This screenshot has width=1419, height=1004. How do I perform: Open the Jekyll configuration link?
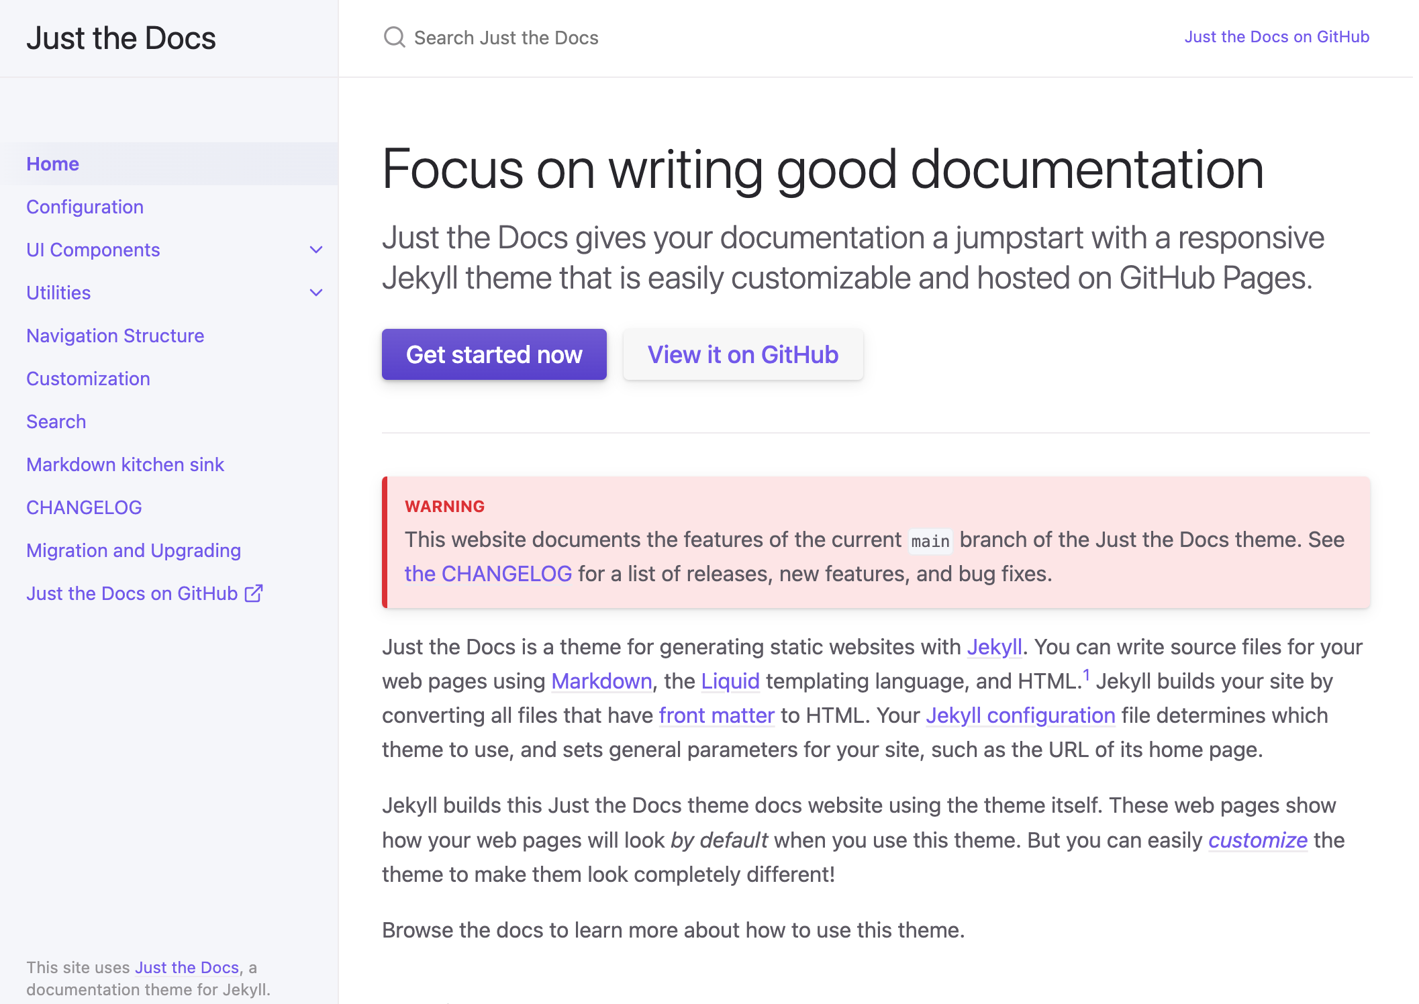tap(1020, 715)
